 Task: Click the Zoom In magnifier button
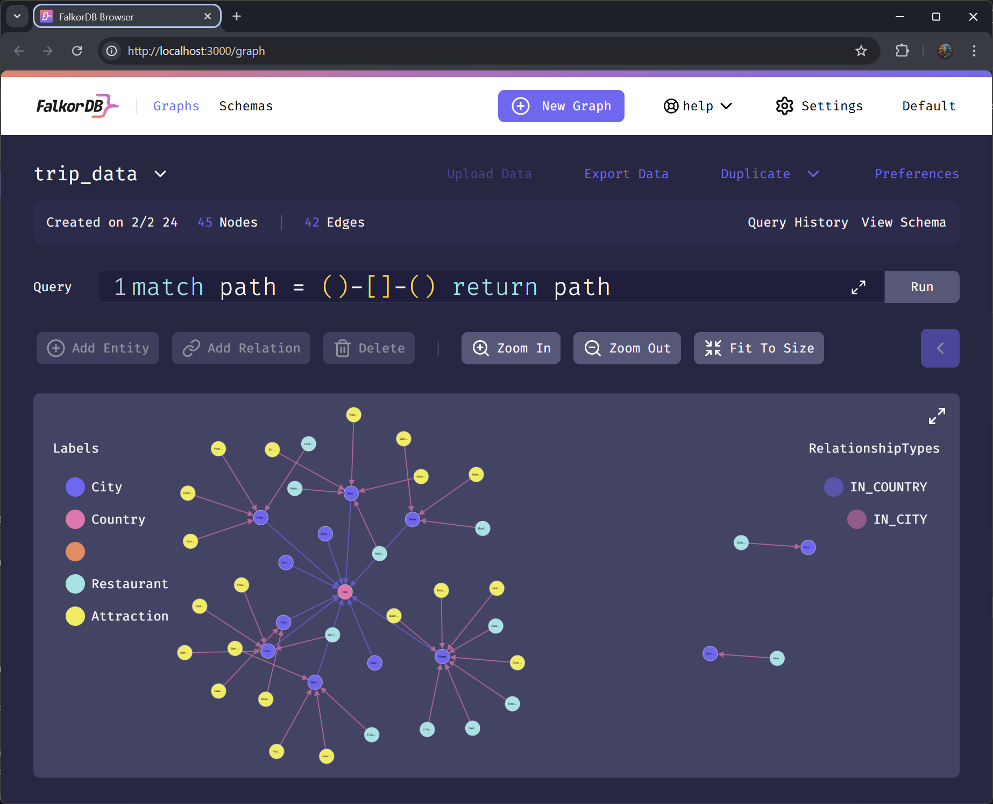tap(510, 348)
